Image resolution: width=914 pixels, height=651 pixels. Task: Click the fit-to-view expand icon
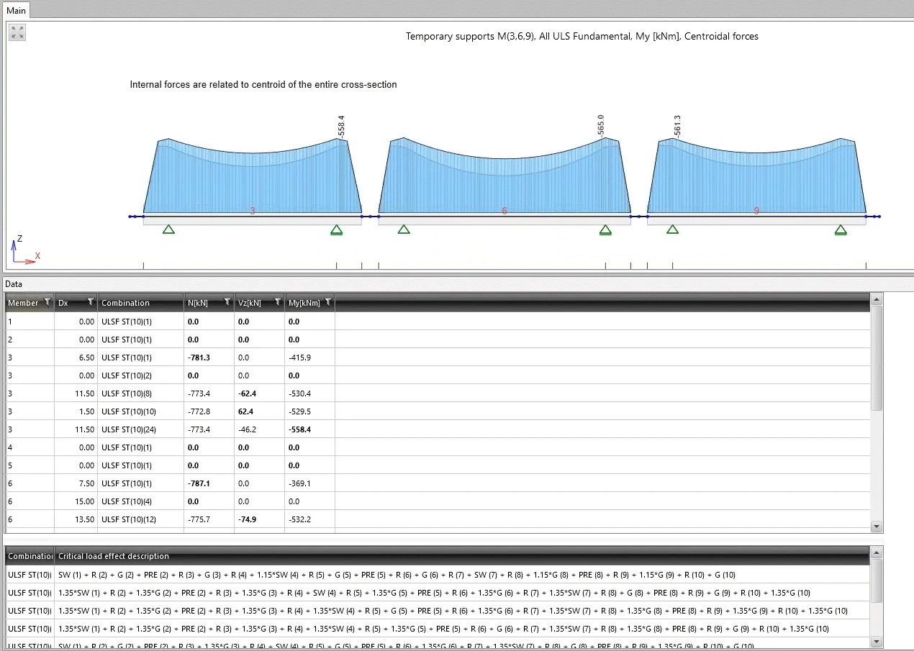coord(17,32)
